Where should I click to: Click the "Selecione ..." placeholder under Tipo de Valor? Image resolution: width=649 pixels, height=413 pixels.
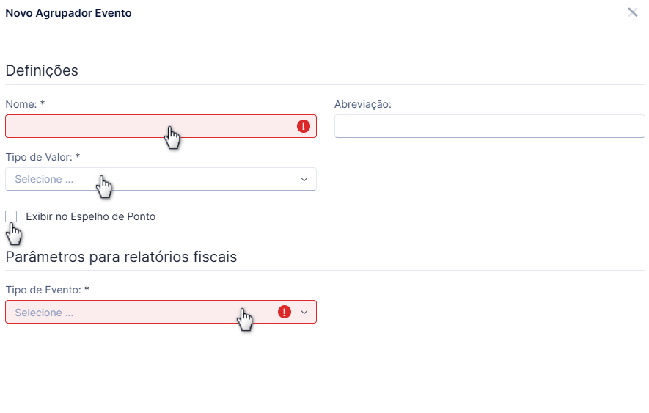[x=44, y=180]
